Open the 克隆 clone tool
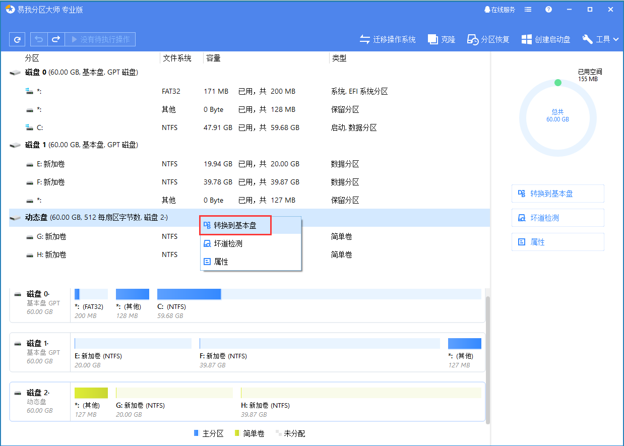Screen dimensions: 624x446 (442, 39)
